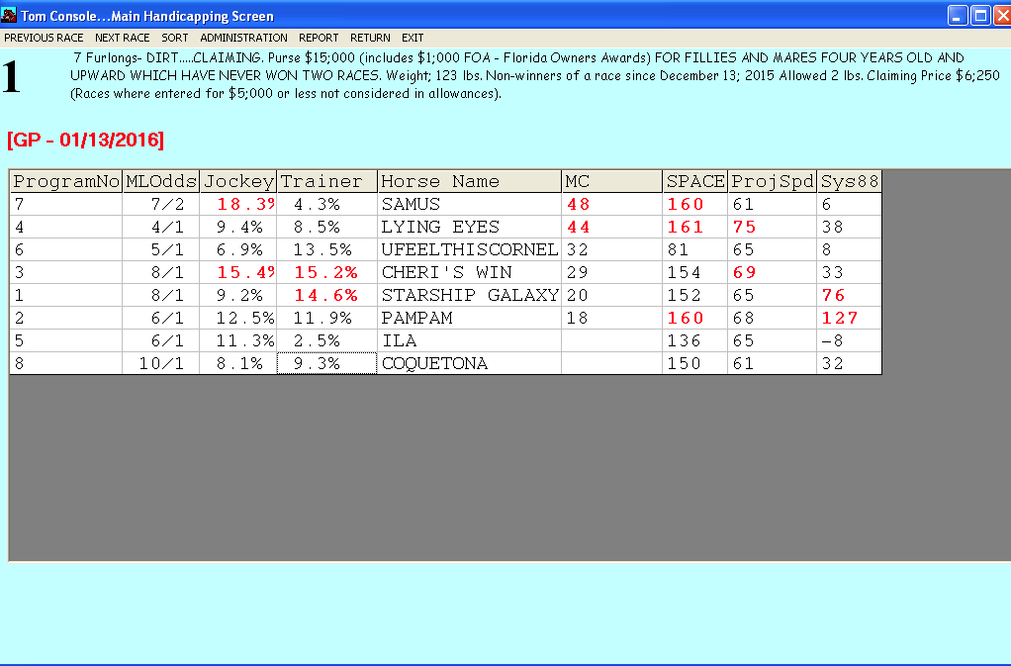Click the jockey value 8.1%
The image size is (1011, 666).
(x=238, y=363)
